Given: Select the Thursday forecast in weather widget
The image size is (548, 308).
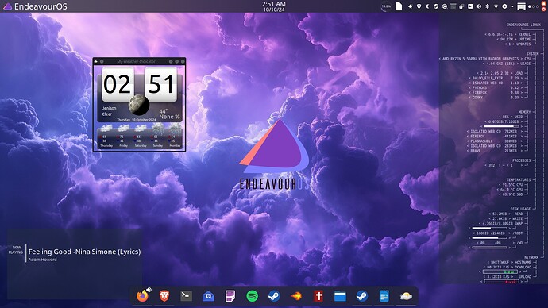Looking at the screenshot, I should pos(106,137).
